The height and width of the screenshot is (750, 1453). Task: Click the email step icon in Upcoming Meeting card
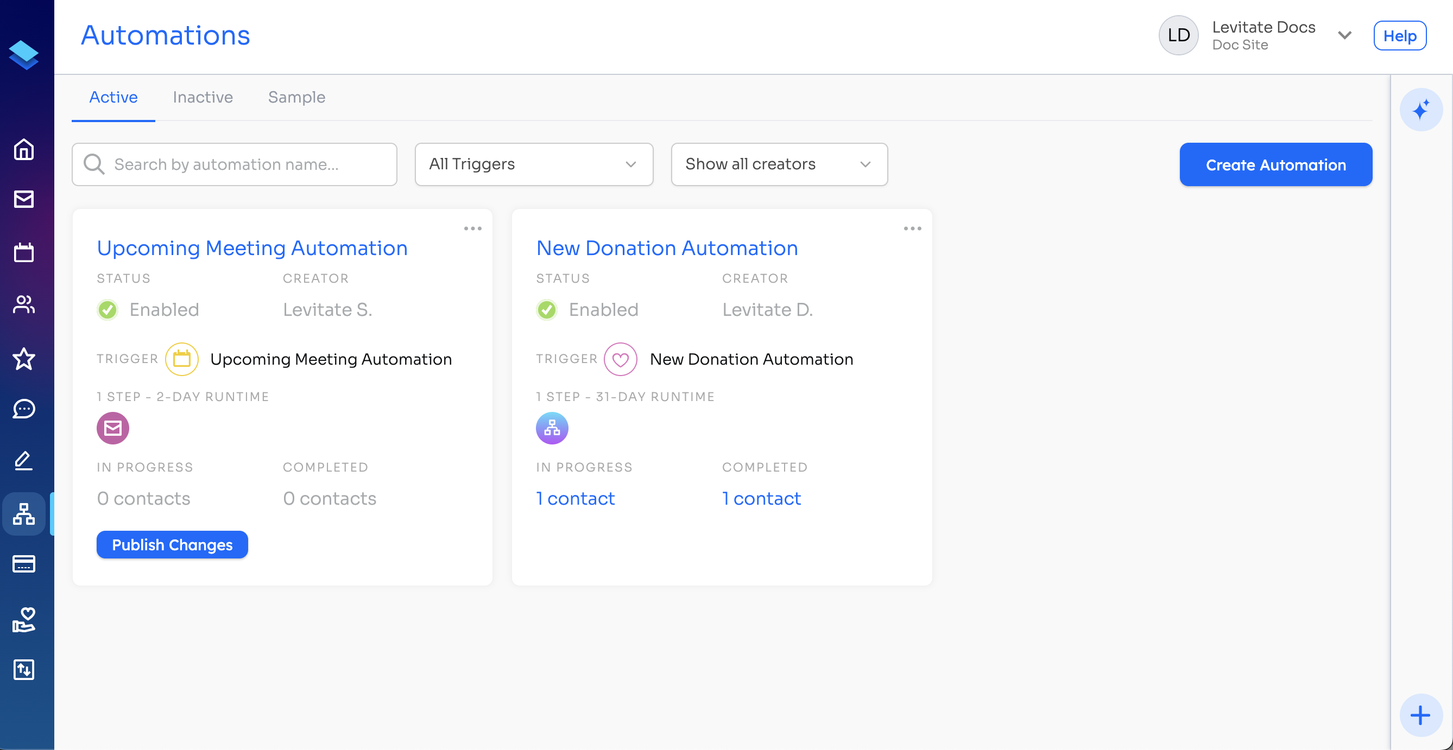click(x=113, y=428)
